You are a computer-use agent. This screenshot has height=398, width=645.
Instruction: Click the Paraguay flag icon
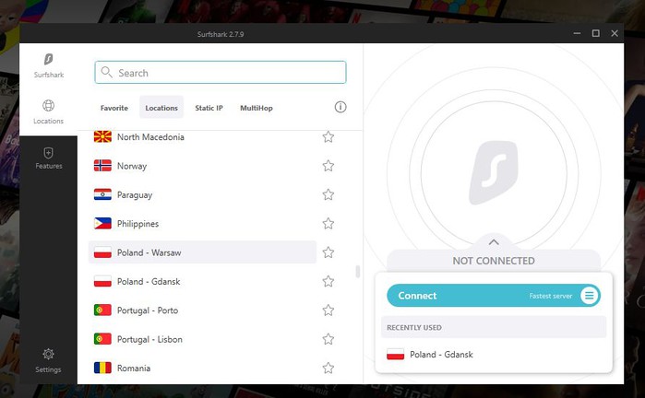click(x=102, y=194)
